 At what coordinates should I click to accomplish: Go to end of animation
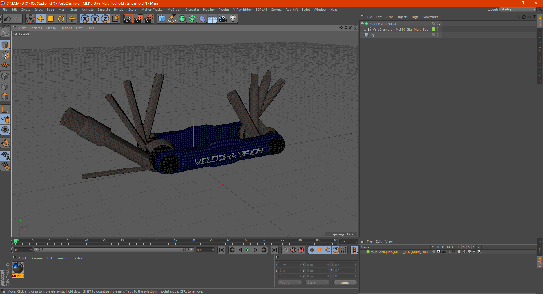click(x=274, y=250)
